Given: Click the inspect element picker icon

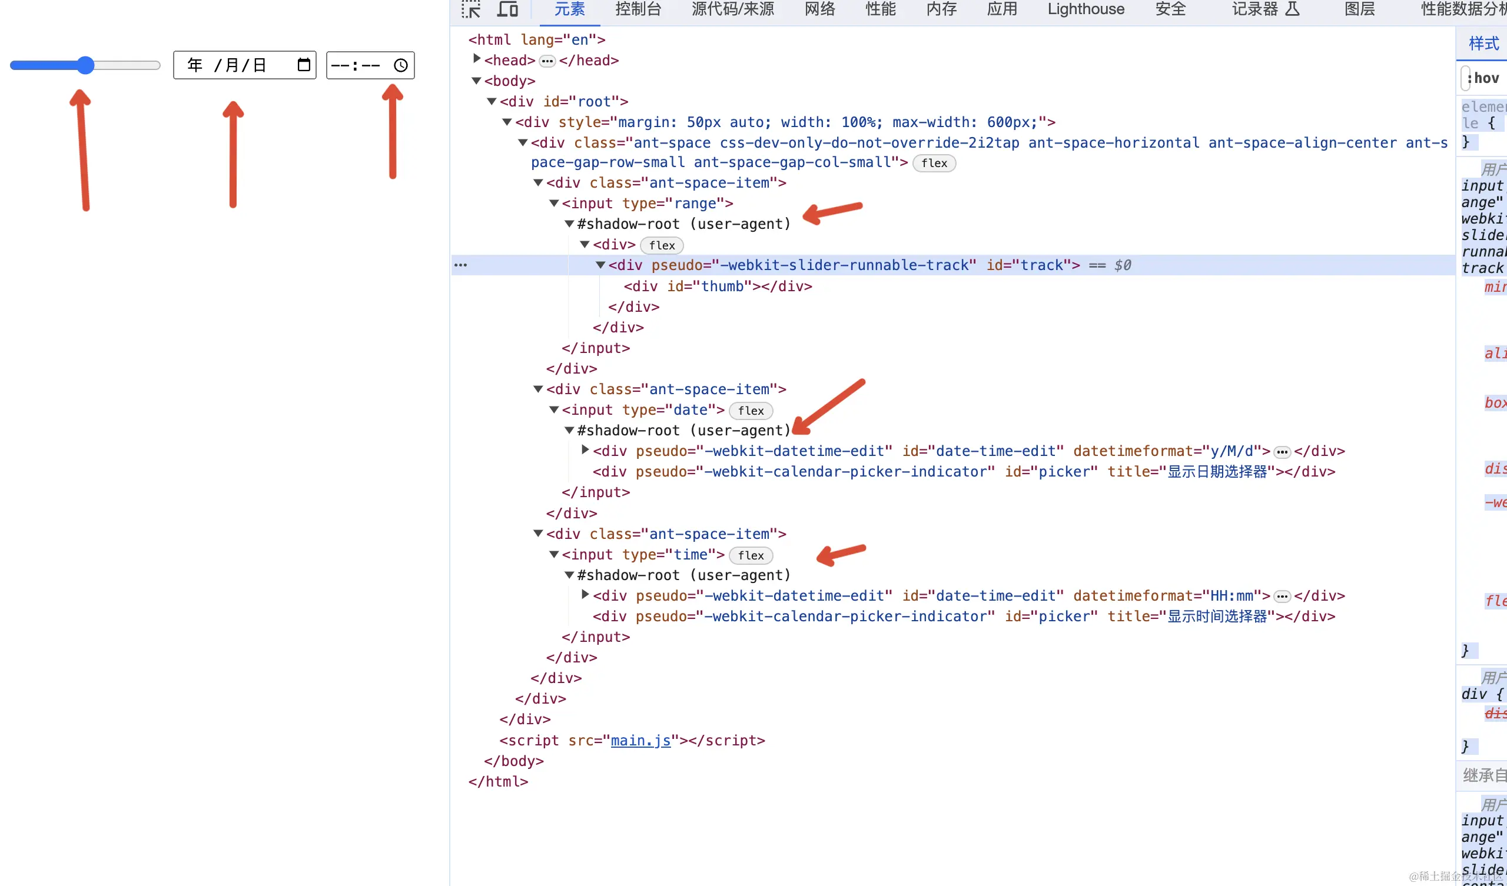Looking at the screenshot, I should [470, 9].
